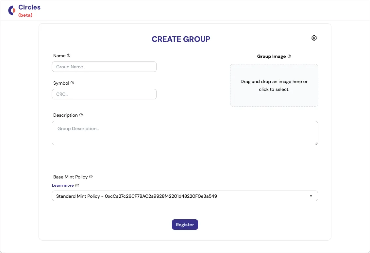
Task: Show help for Group Image
Action: tap(289, 56)
